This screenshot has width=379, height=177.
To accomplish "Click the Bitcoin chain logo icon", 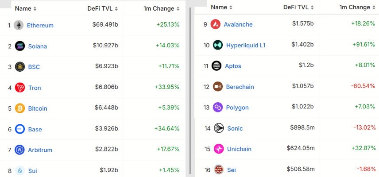I will (20, 108).
